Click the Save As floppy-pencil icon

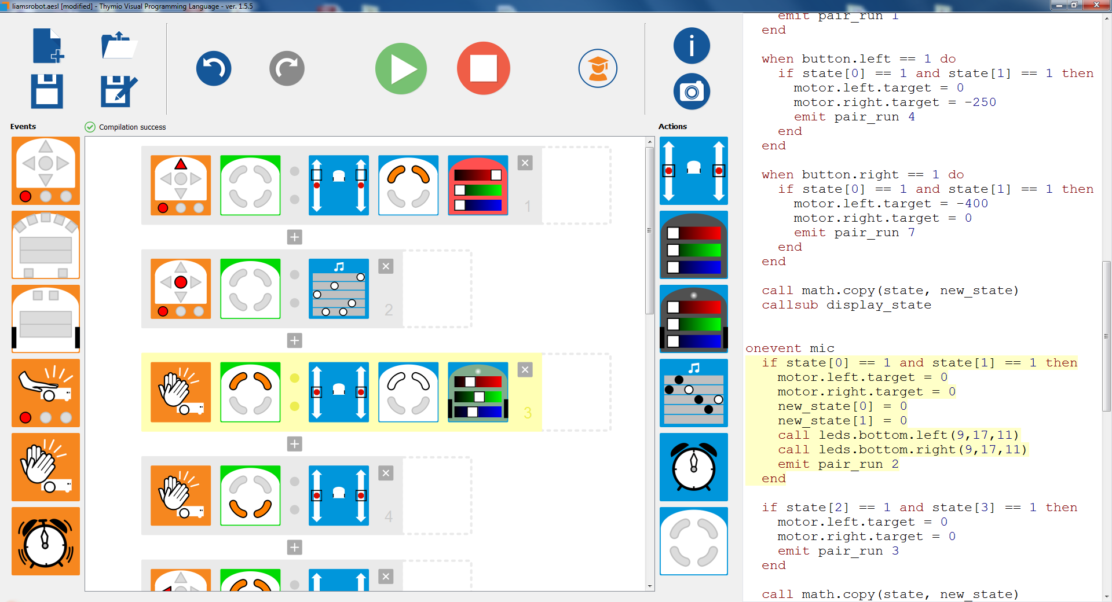point(119,91)
